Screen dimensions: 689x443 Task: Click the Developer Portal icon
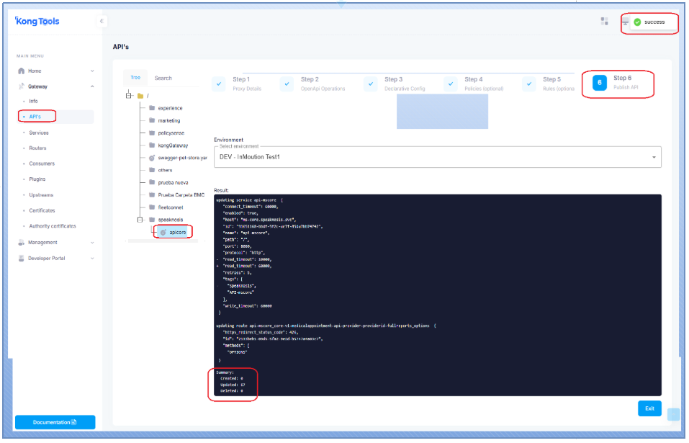pyautogui.click(x=22, y=259)
